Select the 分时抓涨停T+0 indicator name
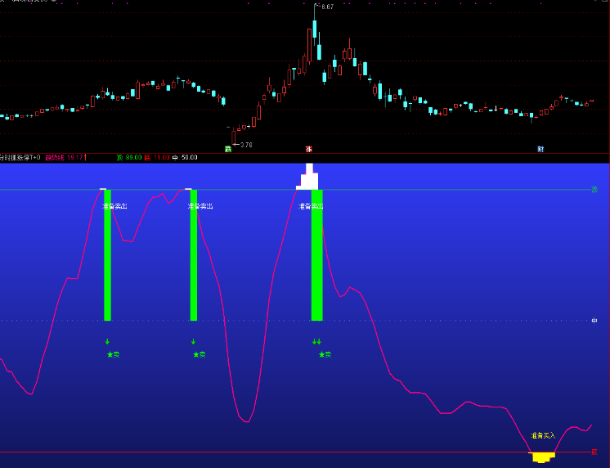Viewport: 610px width, 468px height. tap(20, 157)
